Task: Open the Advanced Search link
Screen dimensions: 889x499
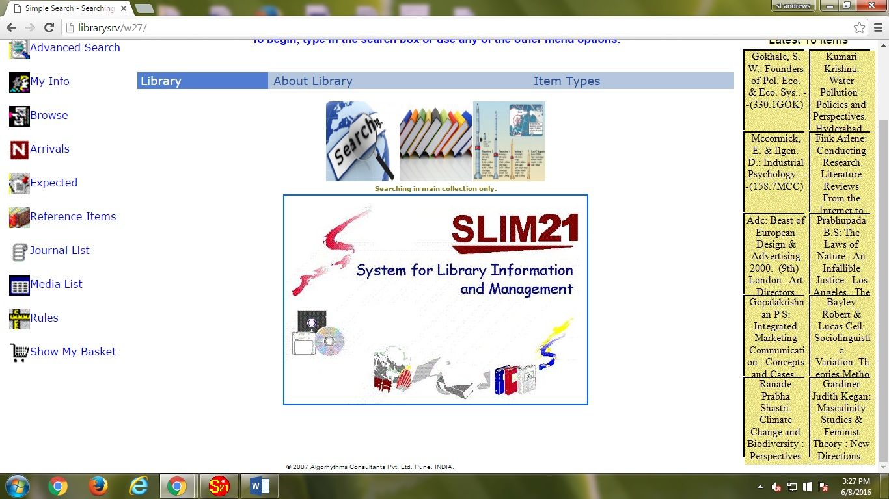Action: pyautogui.click(x=75, y=47)
